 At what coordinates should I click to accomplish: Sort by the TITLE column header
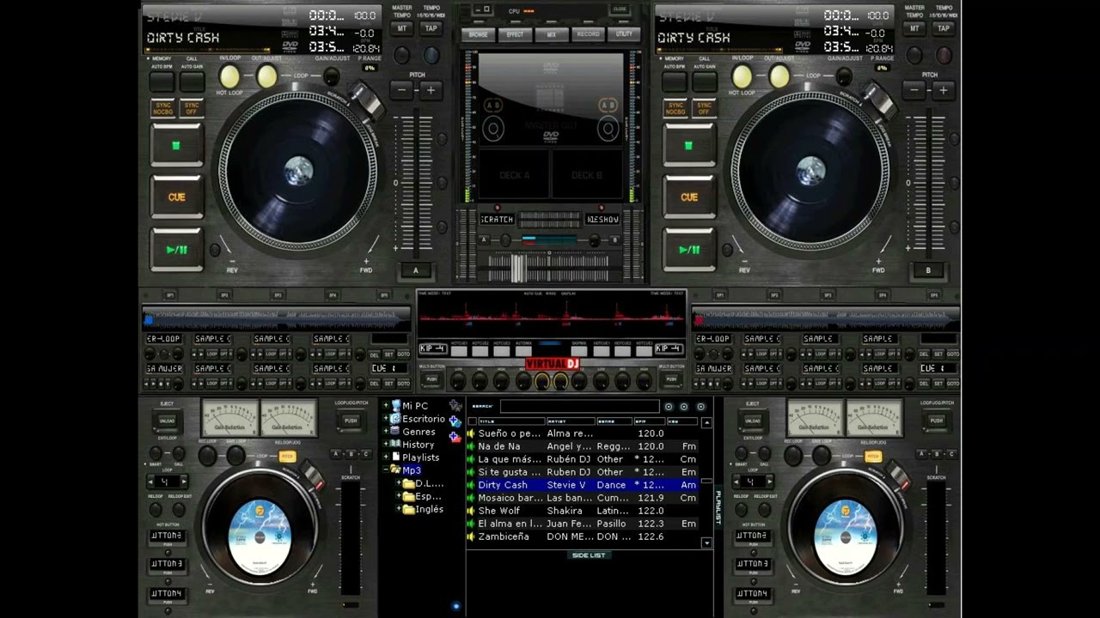[x=511, y=421]
